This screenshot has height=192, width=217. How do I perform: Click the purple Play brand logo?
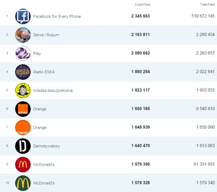[x=23, y=53]
